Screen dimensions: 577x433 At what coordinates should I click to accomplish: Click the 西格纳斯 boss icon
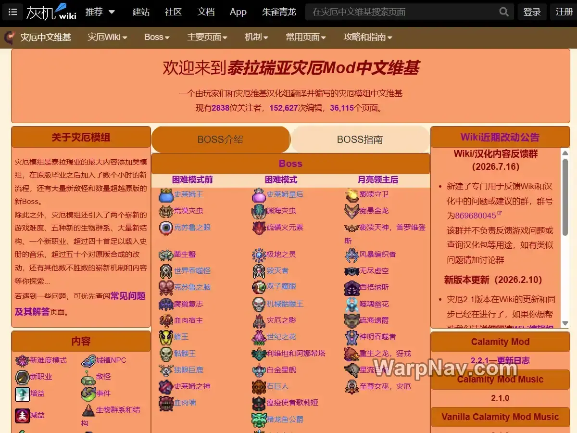(351, 287)
